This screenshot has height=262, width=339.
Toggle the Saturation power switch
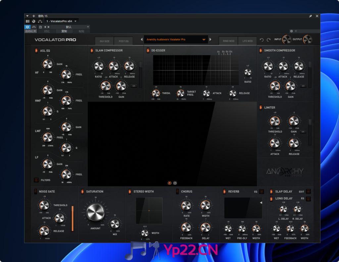(x=82, y=191)
